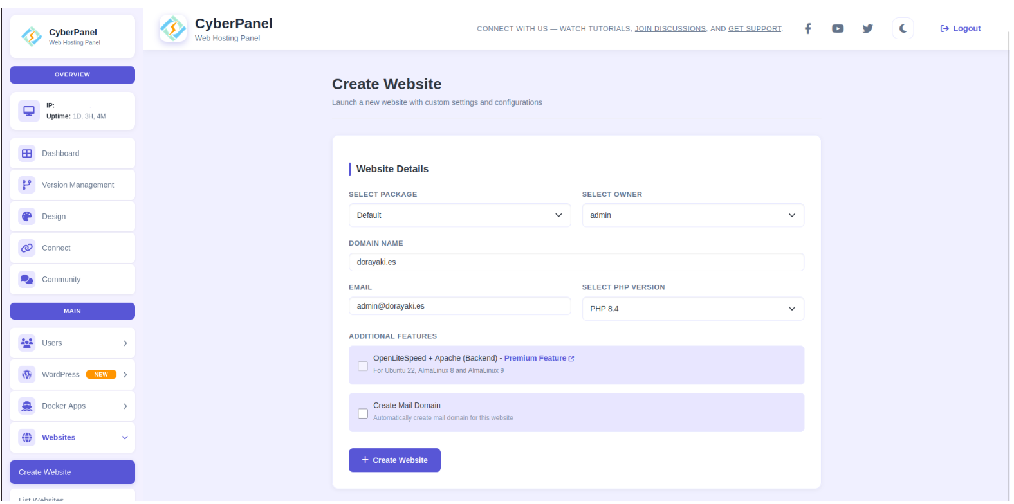This screenshot has width=1014, height=504.
Task: Click the Community chat bubbles icon
Action: pos(27,280)
